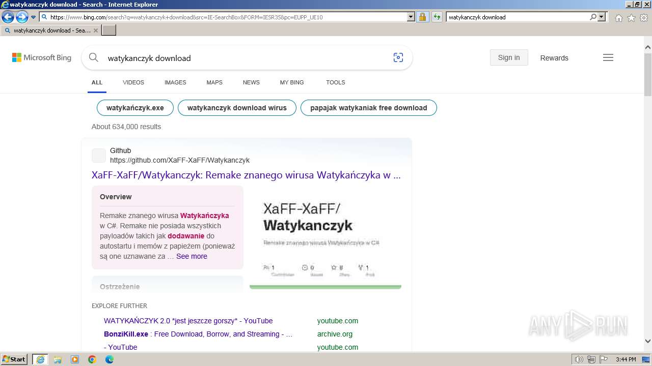Click the magnifier in the IE search box
This screenshot has height=366, width=652.
pyautogui.click(x=593, y=17)
